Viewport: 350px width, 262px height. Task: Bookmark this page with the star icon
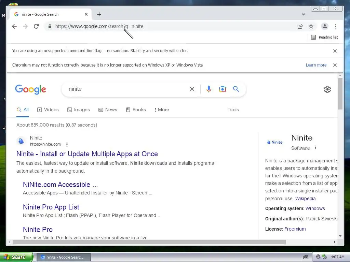point(311,27)
